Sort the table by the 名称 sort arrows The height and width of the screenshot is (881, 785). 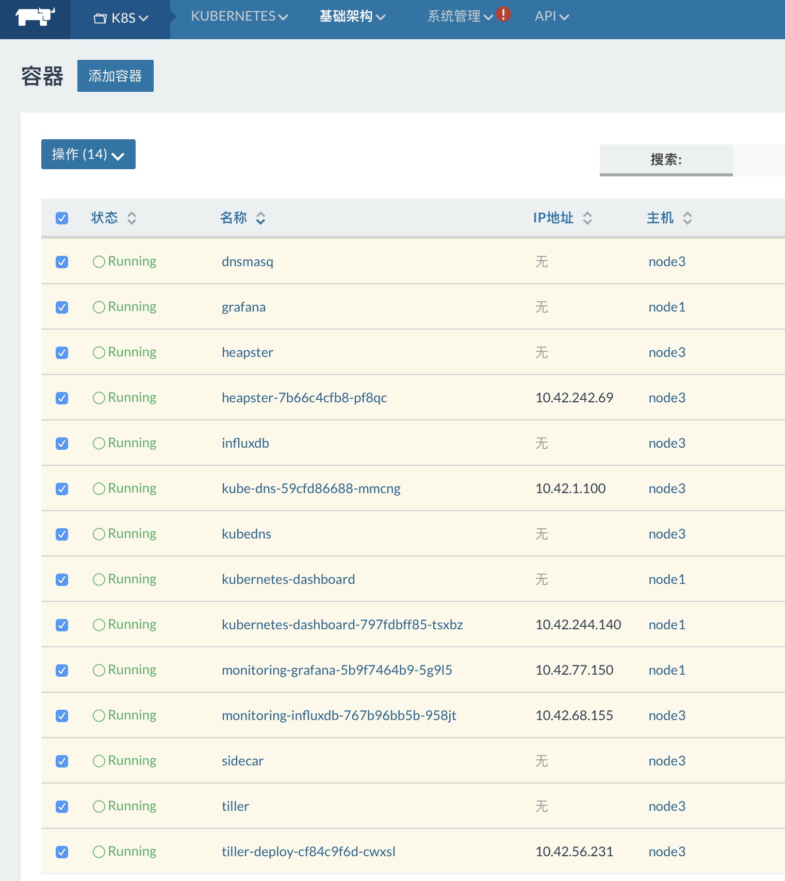(x=261, y=218)
